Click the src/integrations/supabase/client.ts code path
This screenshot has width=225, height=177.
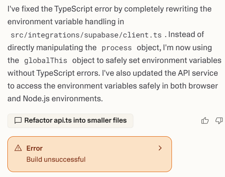[86, 35]
